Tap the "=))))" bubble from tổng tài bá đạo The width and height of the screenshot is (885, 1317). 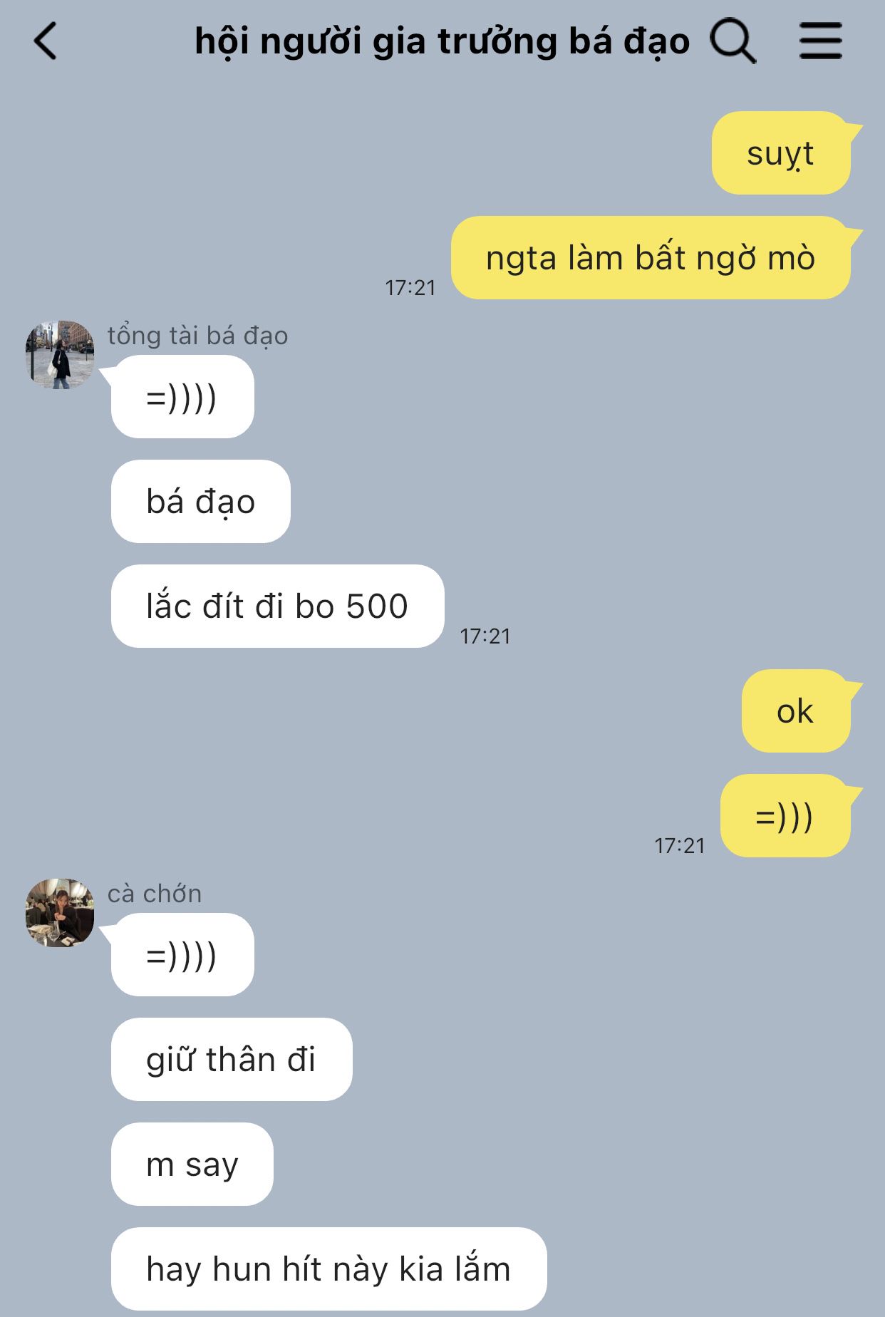[182, 396]
